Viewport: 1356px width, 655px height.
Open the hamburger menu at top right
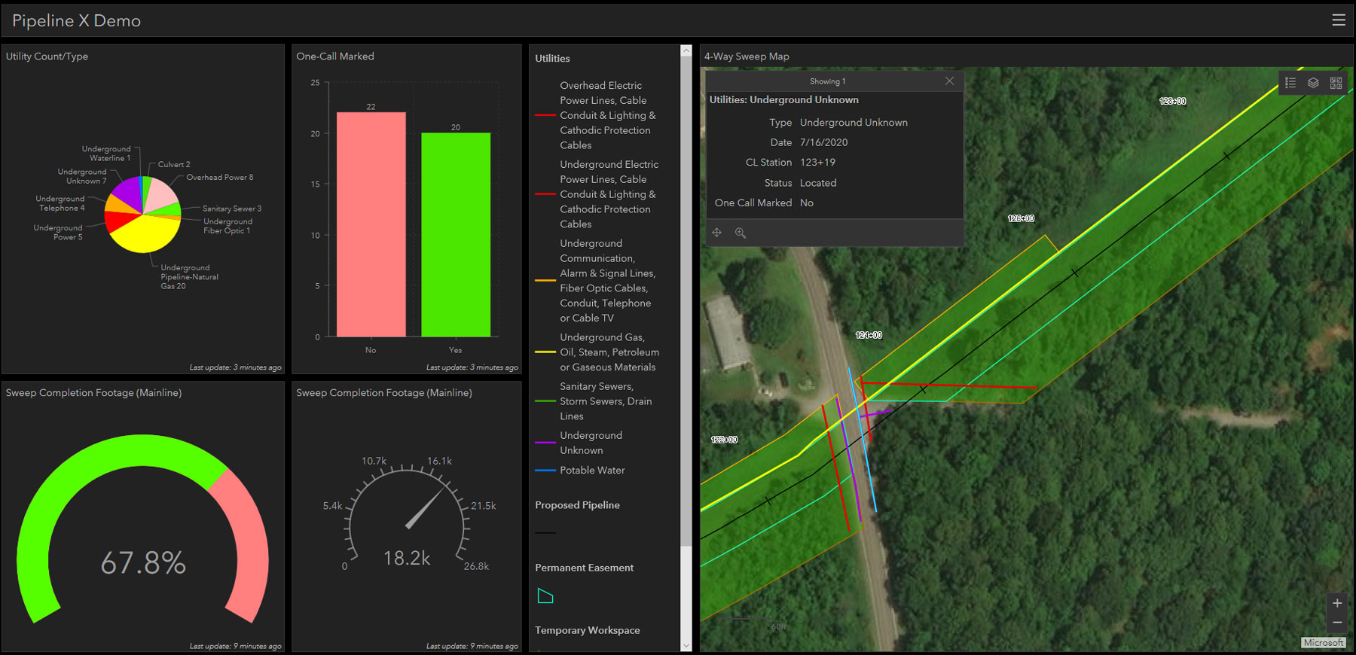click(1339, 20)
